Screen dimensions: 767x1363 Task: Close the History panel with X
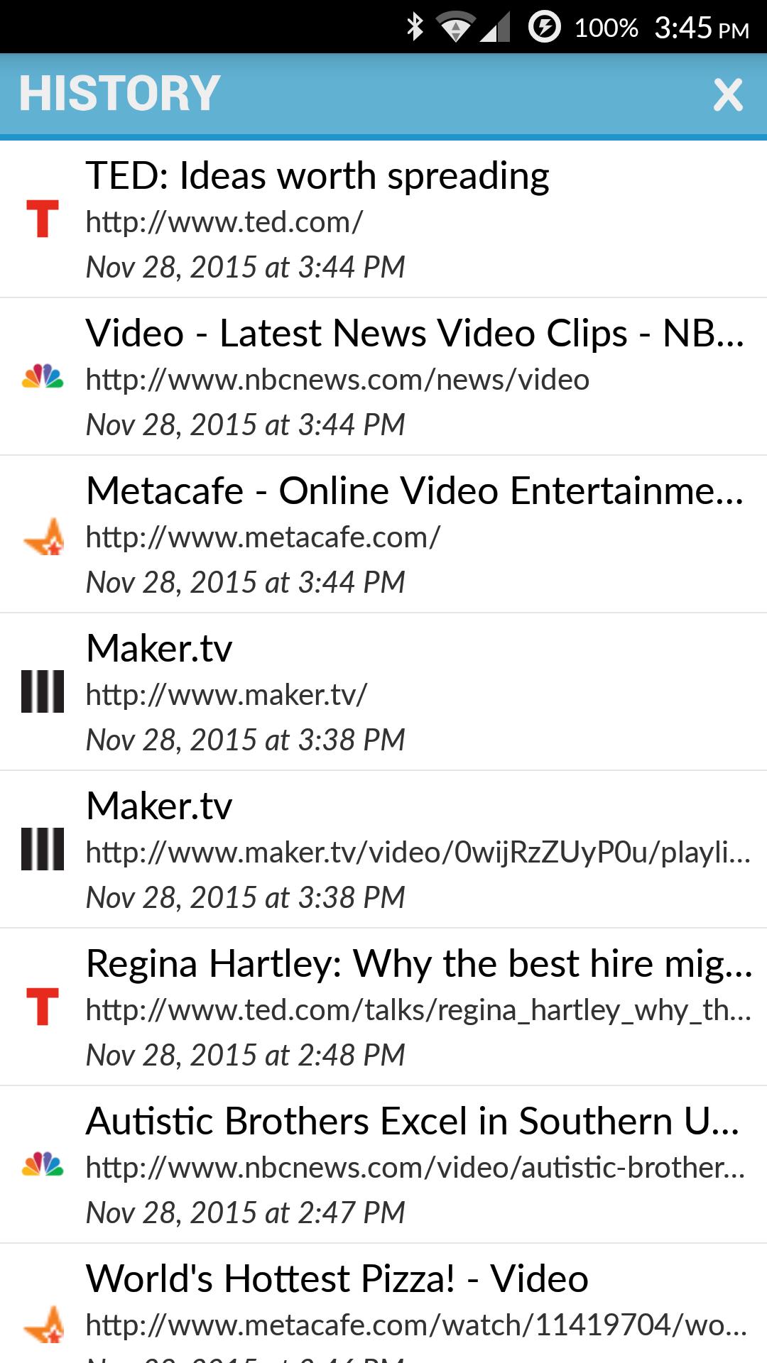click(728, 94)
